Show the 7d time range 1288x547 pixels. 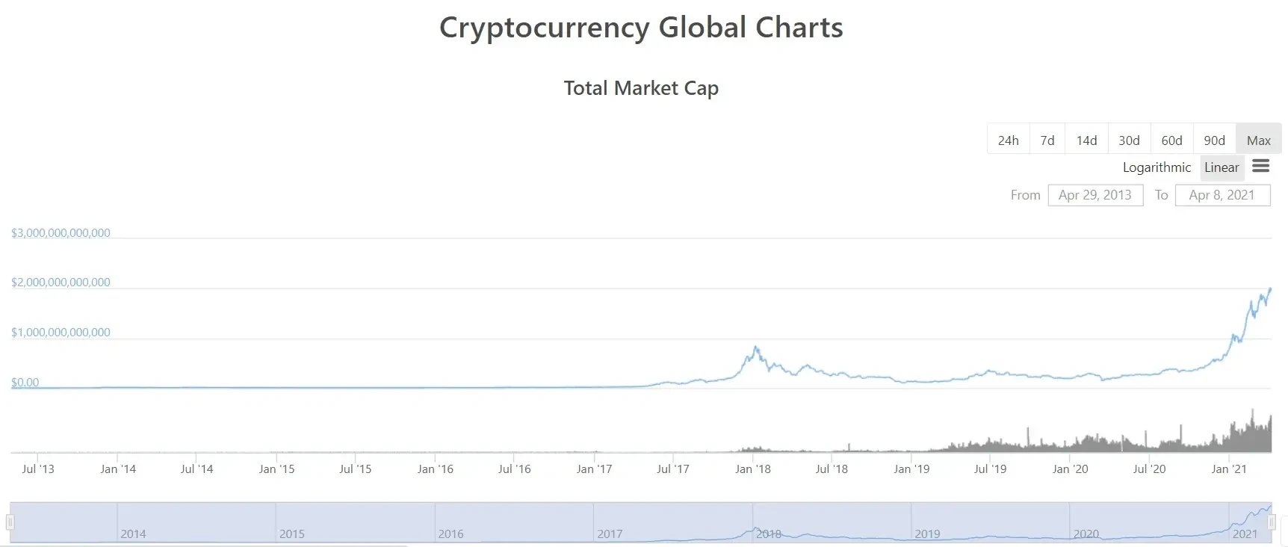tap(1047, 140)
